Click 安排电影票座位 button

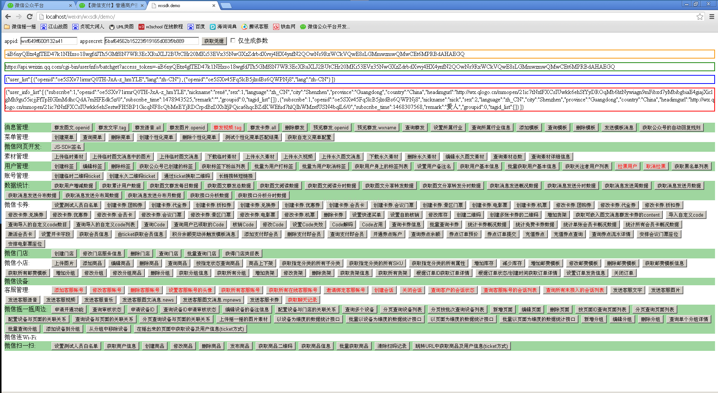[x=25, y=244]
